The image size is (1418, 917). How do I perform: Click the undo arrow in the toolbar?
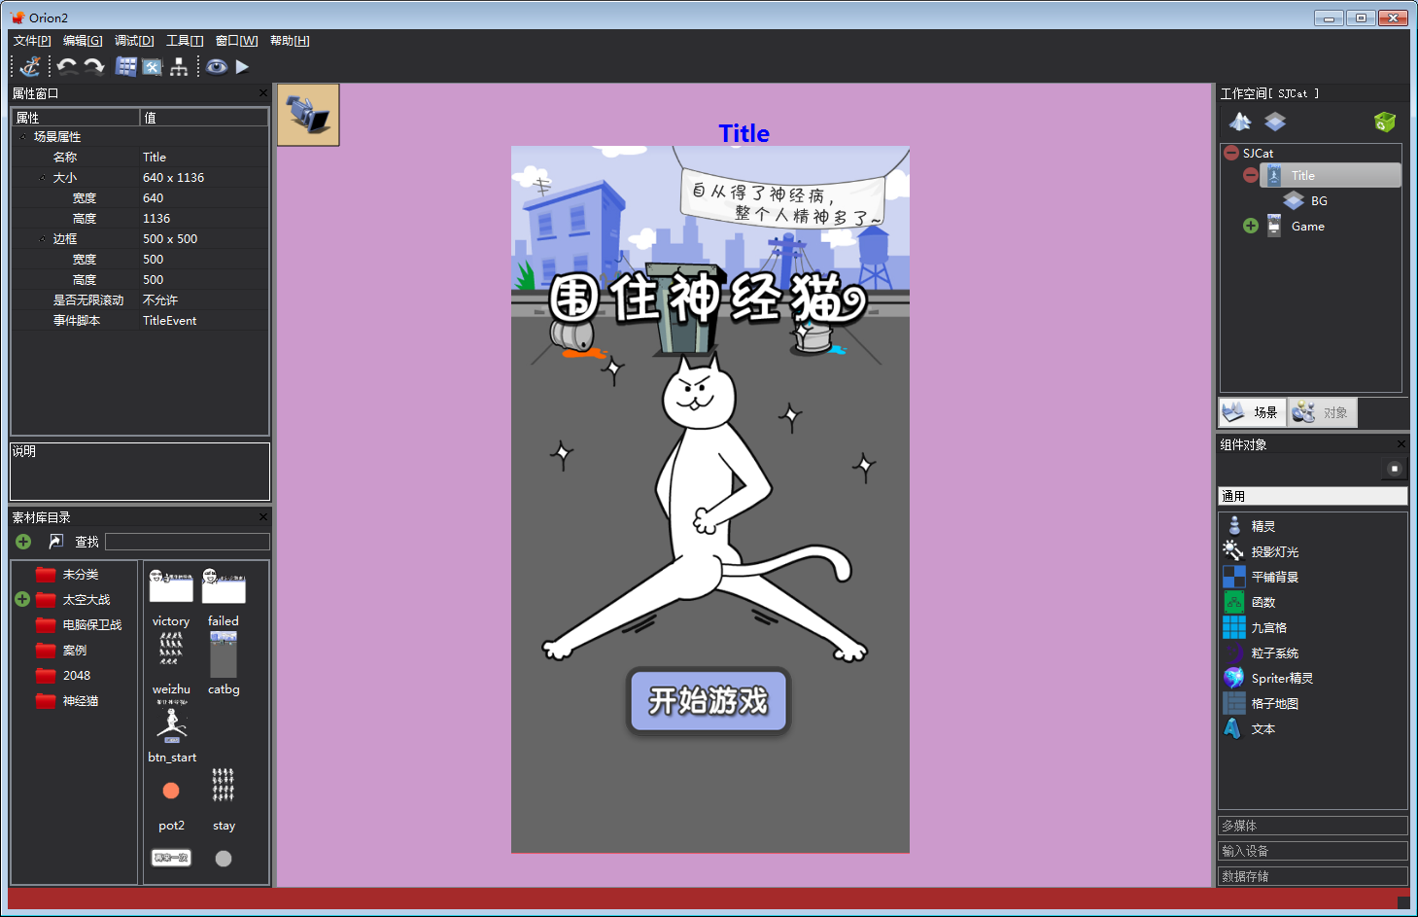[x=67, y=66]
